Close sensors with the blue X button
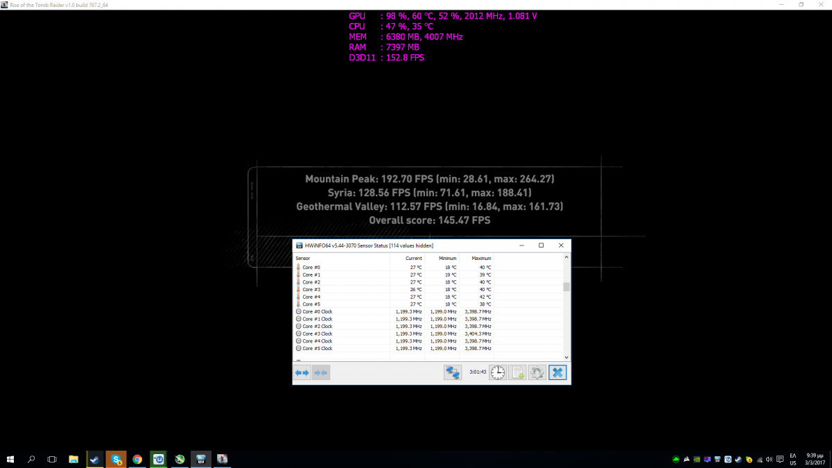This screenshot has height=468, width=832. 557,372
